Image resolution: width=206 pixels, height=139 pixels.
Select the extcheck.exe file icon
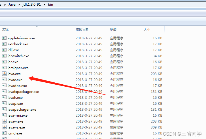[x=4, y=44]
